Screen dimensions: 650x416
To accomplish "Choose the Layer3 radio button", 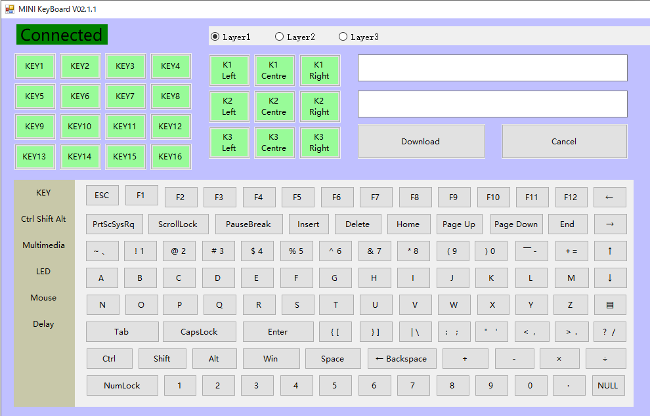I will (x=343, y=37).
